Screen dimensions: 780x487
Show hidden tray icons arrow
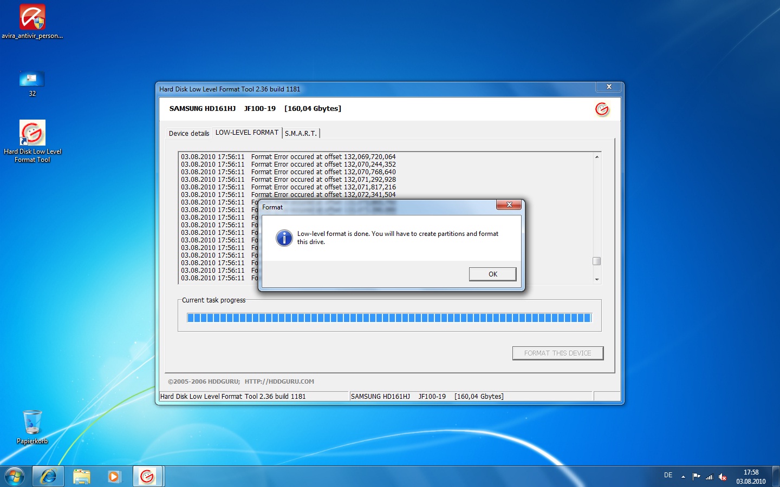tap(683, 477)
